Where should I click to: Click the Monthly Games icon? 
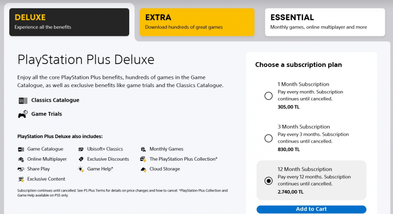(143, 149)
